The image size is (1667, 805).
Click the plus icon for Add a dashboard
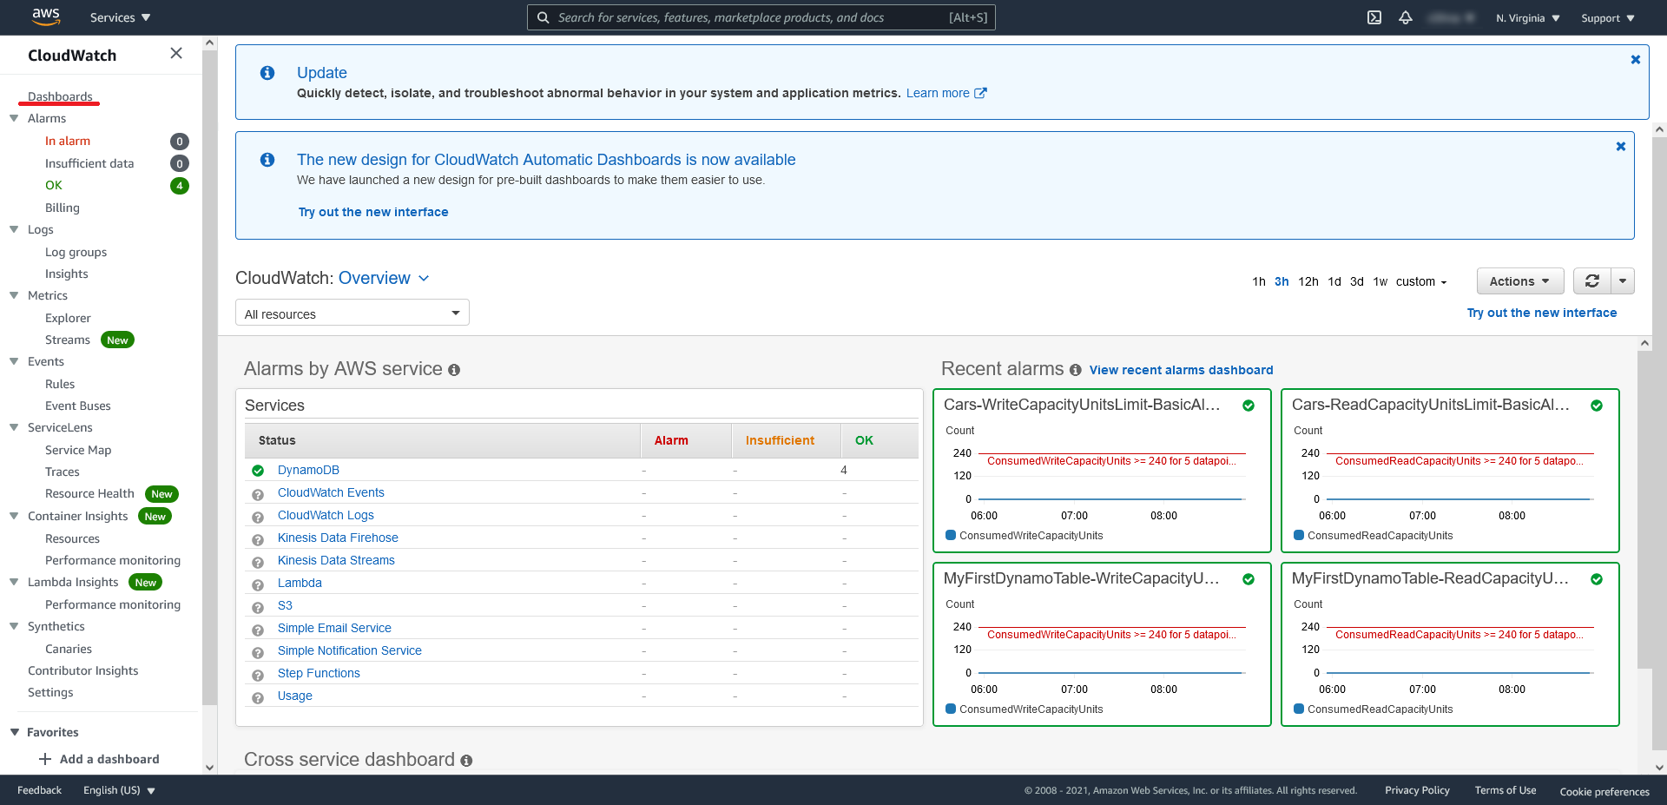tap(45, 759)
